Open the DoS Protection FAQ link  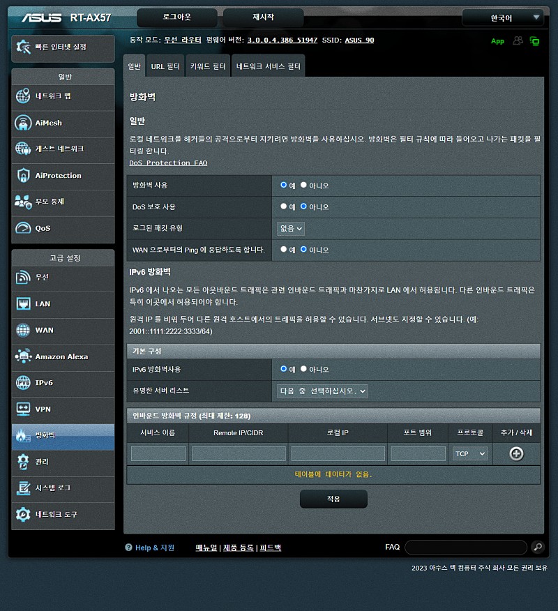[168, 163]
